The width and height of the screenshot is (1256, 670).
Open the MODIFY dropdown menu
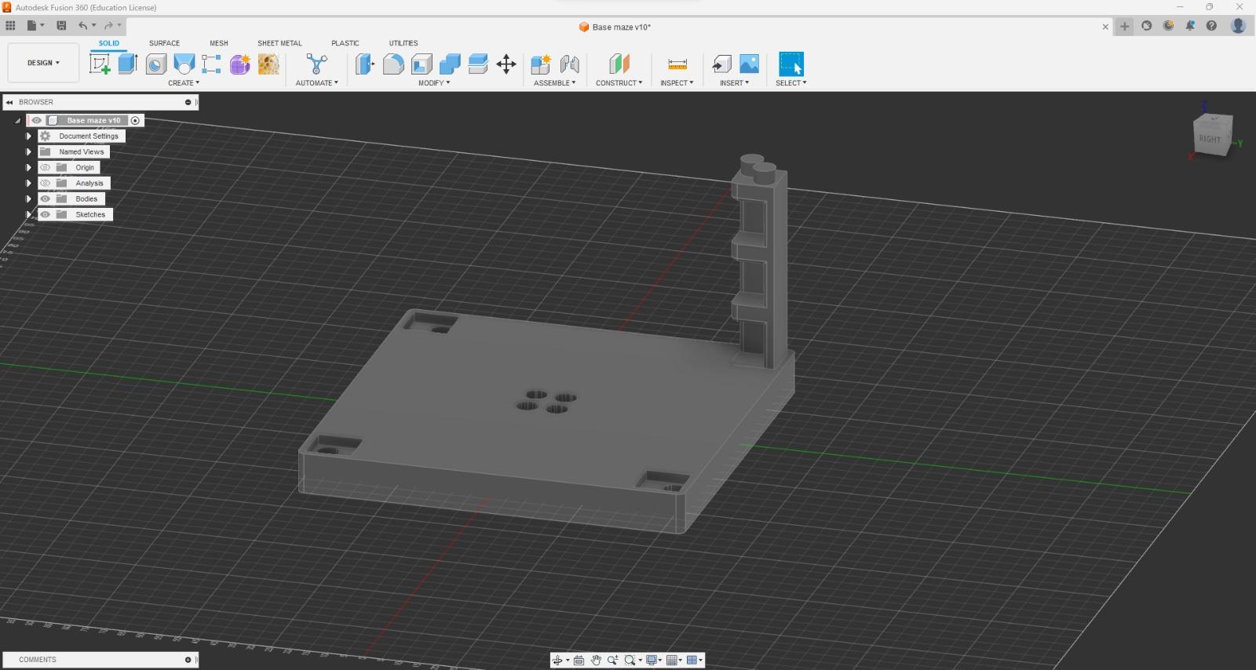434,83
